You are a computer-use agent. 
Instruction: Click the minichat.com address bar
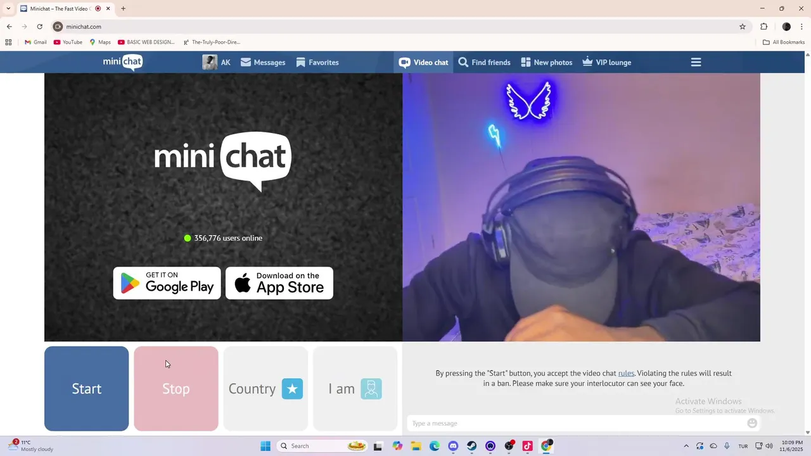click(399, 27)
